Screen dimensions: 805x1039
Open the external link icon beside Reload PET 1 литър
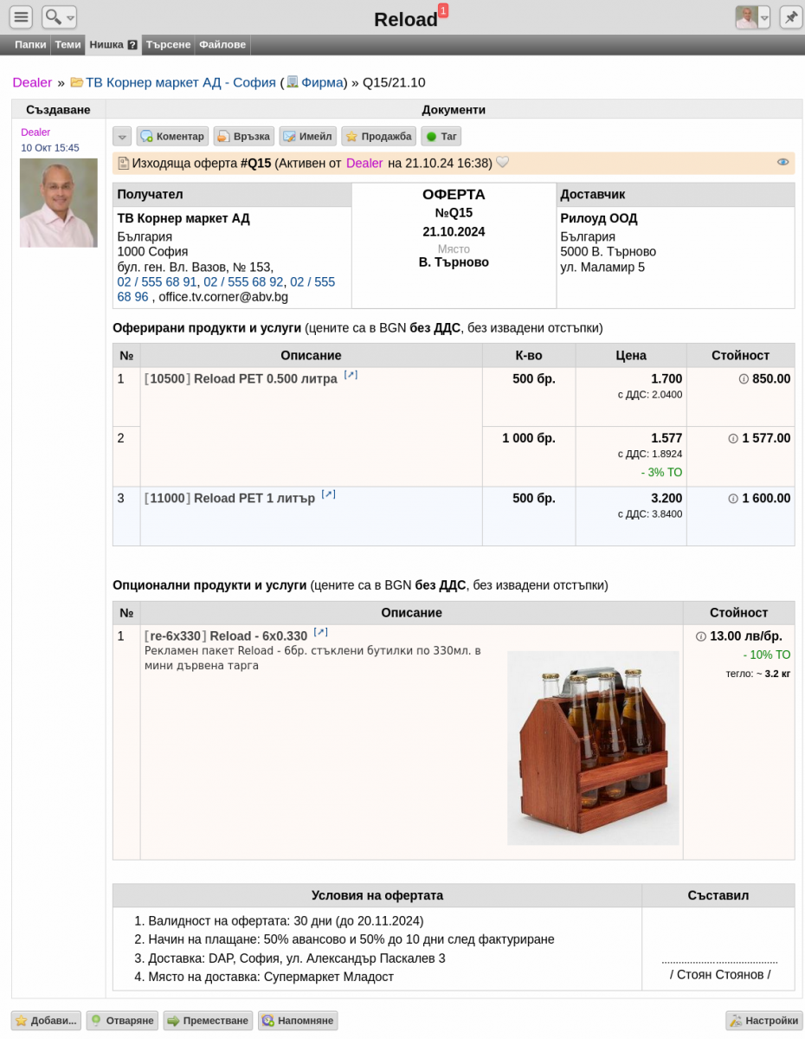point(328,494)
